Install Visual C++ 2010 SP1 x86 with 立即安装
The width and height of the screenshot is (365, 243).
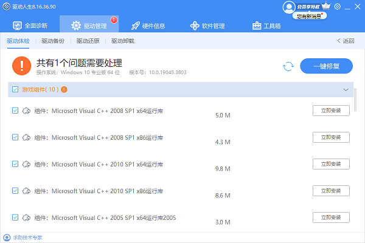coord(331,191)
